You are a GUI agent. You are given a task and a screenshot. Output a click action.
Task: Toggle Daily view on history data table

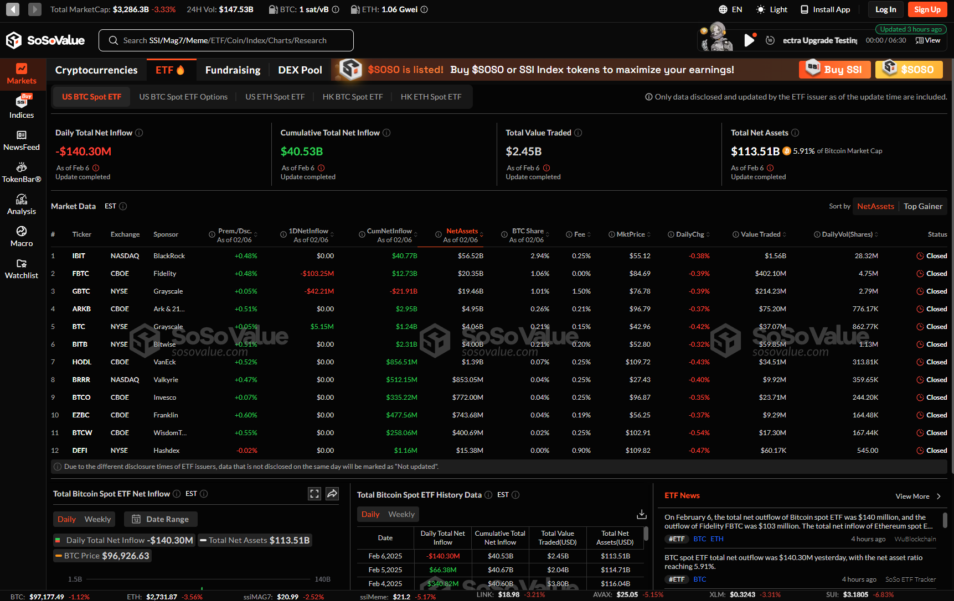(370, 514)
